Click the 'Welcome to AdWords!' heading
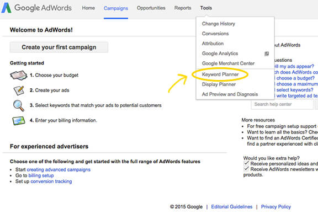This screenshot has height=219, width=318. [x=41, y=30]
